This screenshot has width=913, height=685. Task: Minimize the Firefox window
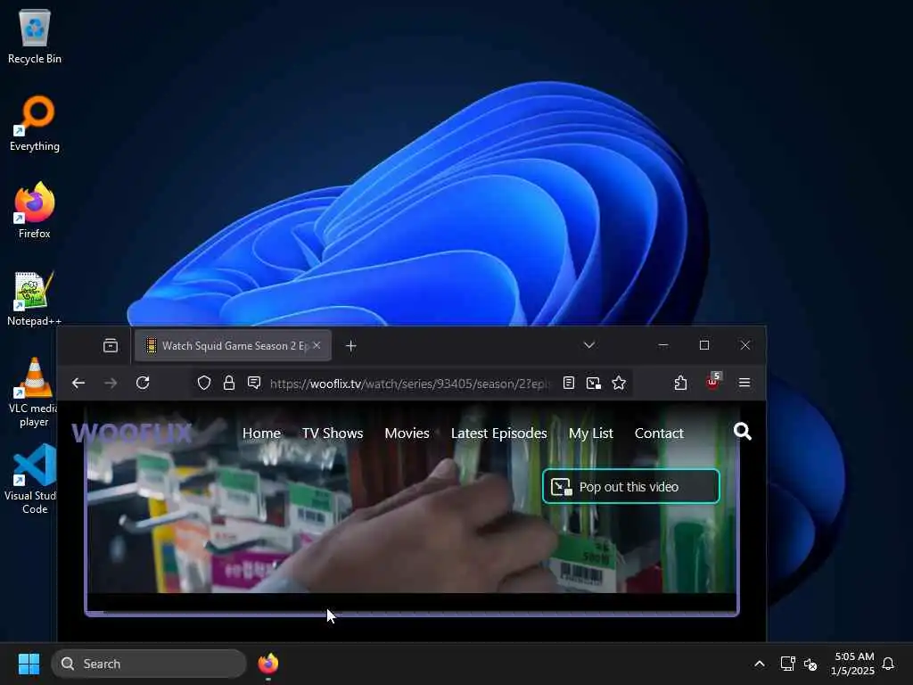click(x=663, y=345)
